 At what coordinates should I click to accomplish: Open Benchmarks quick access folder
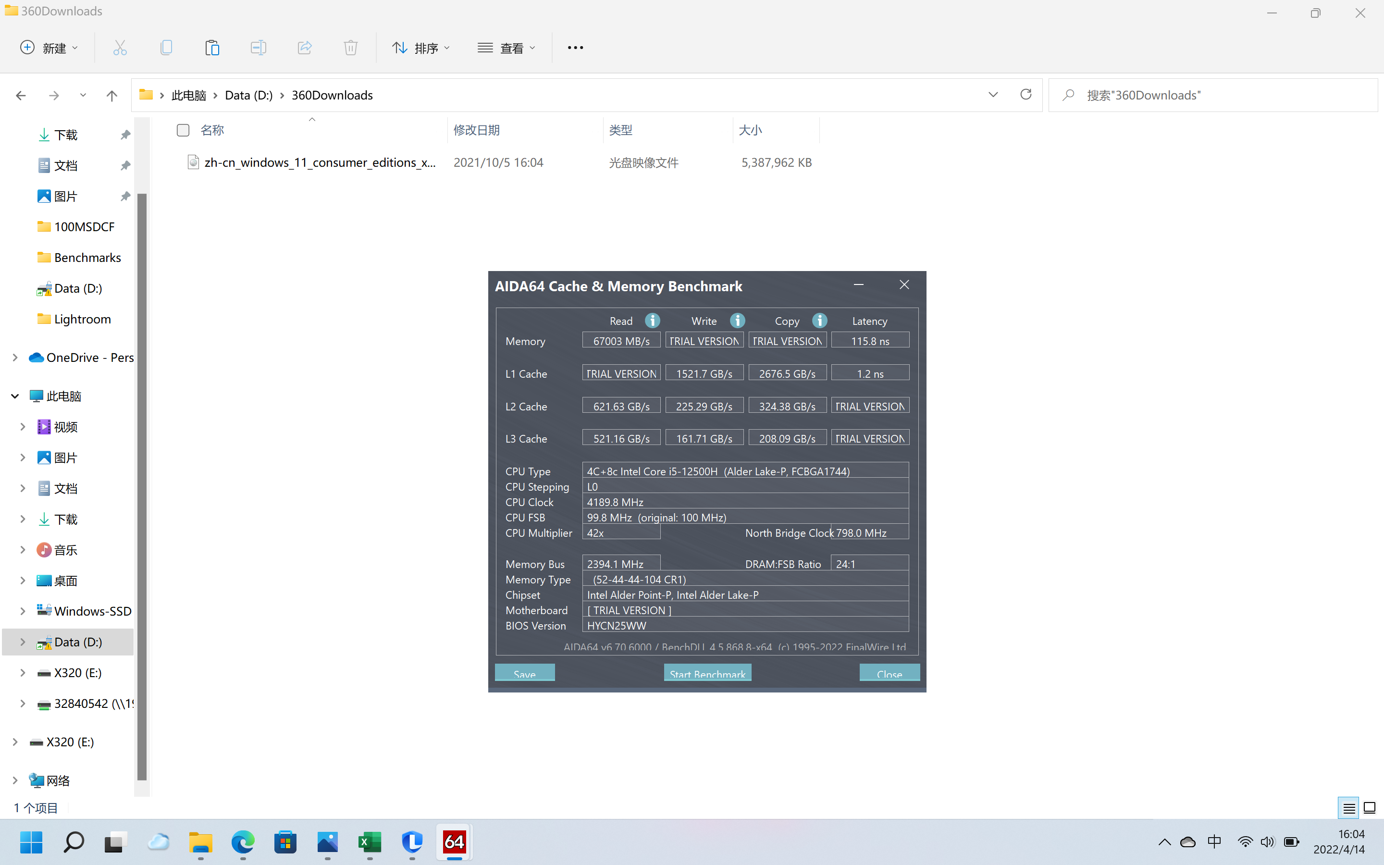(79, 258)
